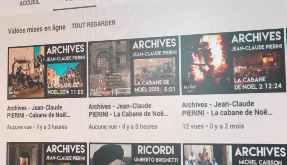Open title 'PIERINI - La cabane de Noë...' third video
This screenshot has height=165, width=287.
tap(227, 113)
